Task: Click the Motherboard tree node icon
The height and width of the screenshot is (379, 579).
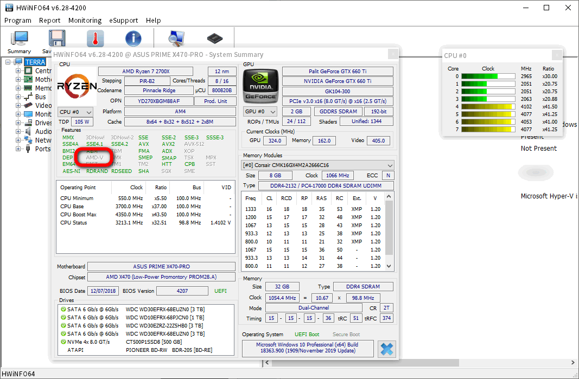Action: click(x=28, y=79)
